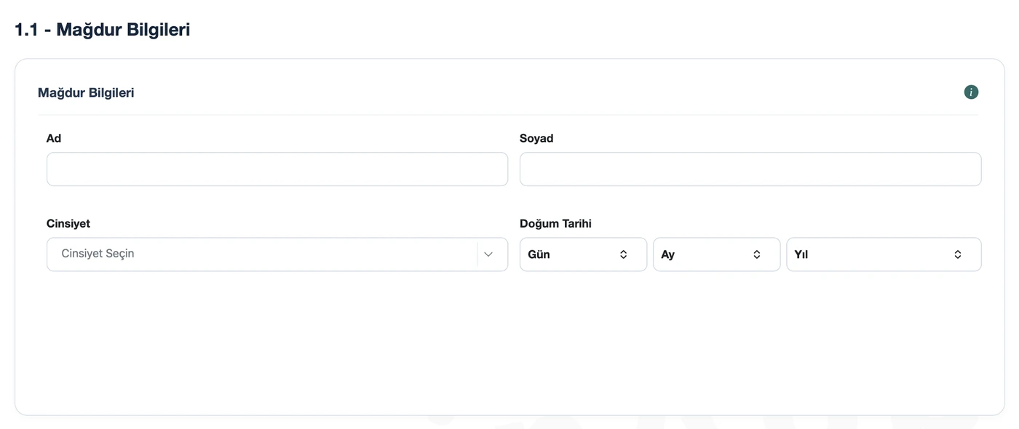Click the Yıl up-down arrows icon
Screen dimensions: 1019x429
[958, 254]
